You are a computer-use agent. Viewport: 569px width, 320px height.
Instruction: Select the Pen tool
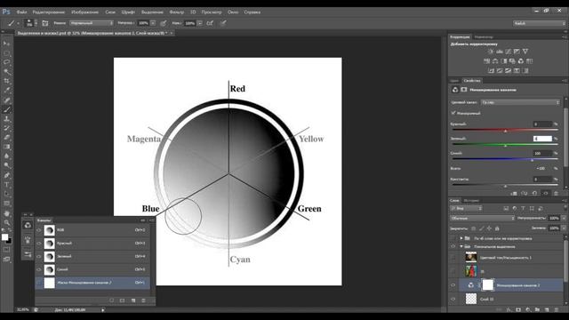(6, 175)
